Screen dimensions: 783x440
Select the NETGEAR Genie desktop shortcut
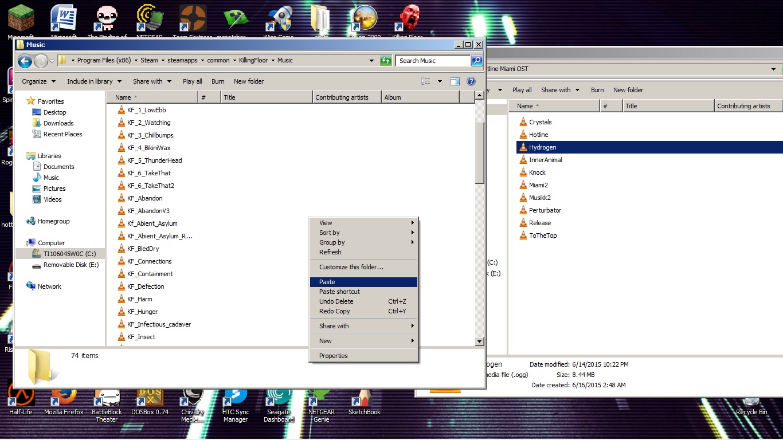tap(322, 403)
